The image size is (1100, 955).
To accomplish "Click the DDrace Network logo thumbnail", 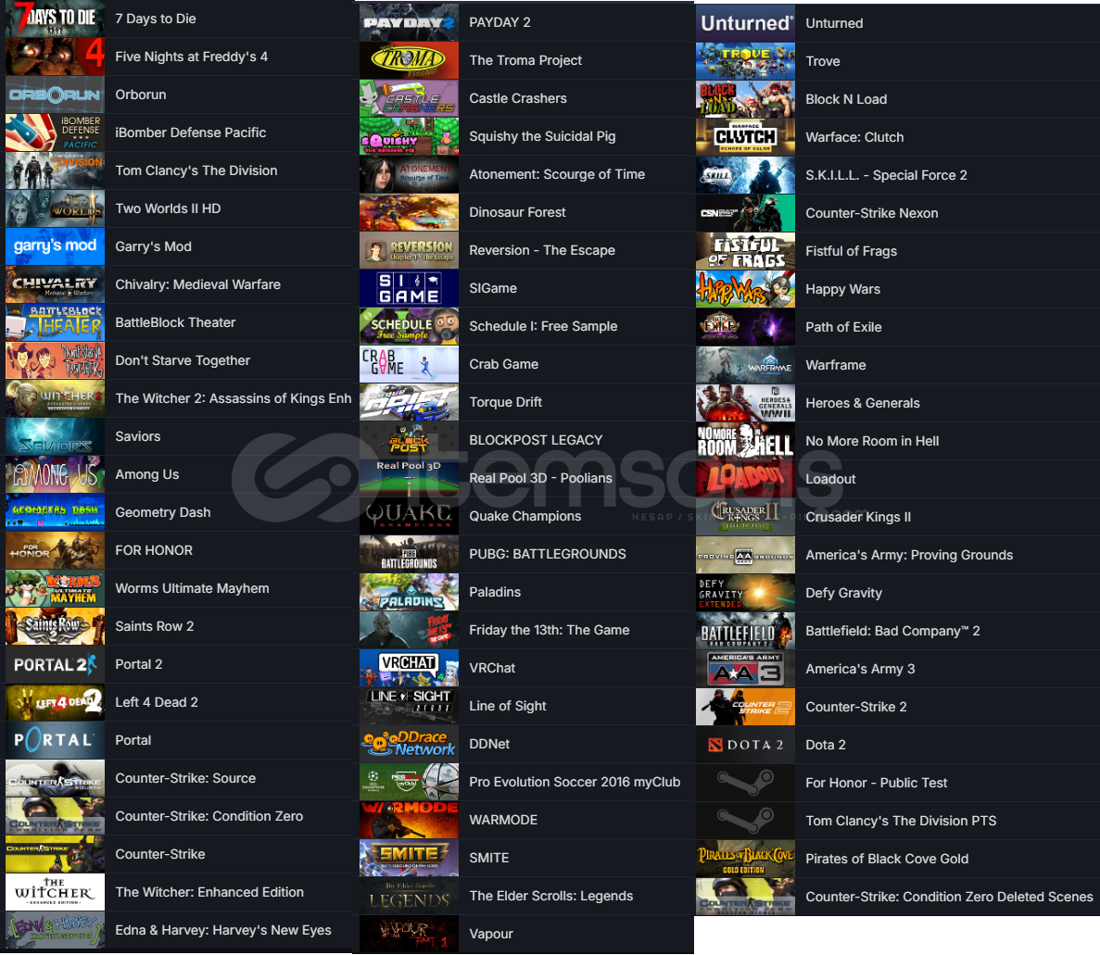I will tap(409, 744).
